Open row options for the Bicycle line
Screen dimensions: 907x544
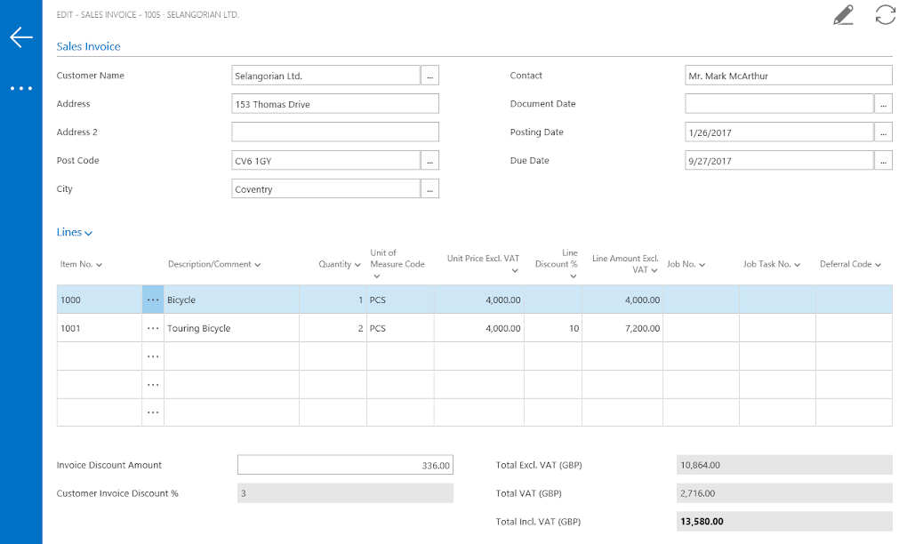(x=152, y=300)
